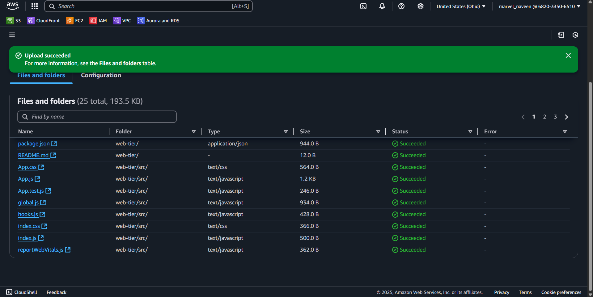The image size is (593, 297).
Task: Expand the marvel_naveen account menu
Action: click(x=540, y=6)
